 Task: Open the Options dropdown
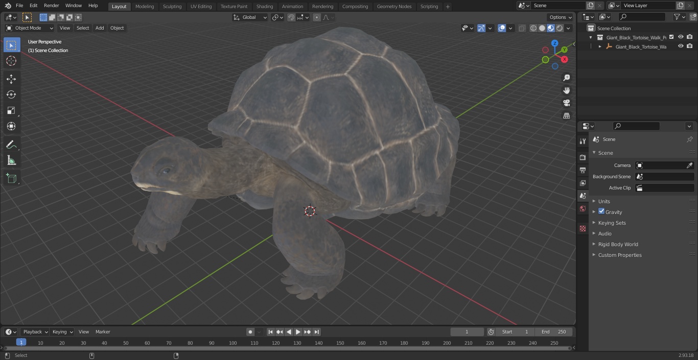pos(561,17)
